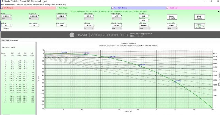Select the 0.22 Airgun profile bar
Viewport: 220px width, 115px height.
(82, 8)
